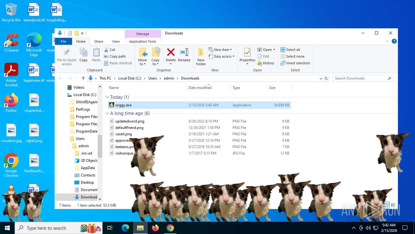Select the soggy.exe file

coord(199,105)
